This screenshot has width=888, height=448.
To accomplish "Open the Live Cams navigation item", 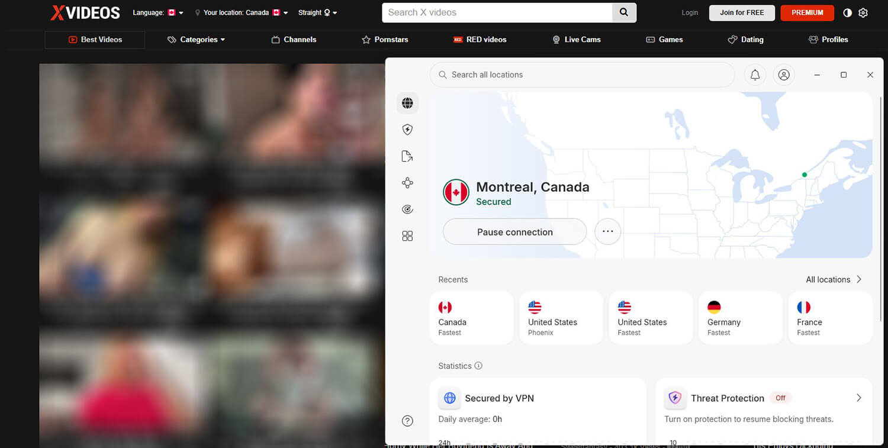I will click(576, 40).
